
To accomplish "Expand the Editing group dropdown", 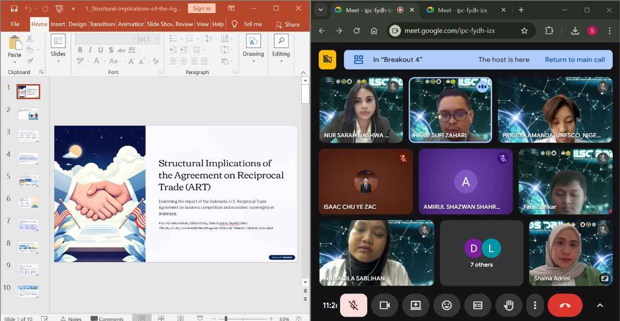I will [281, 61].
